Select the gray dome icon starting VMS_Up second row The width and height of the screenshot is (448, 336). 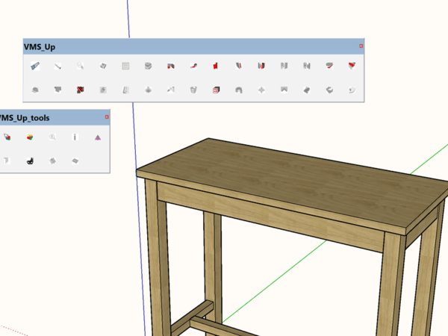(x=34, y=90)
